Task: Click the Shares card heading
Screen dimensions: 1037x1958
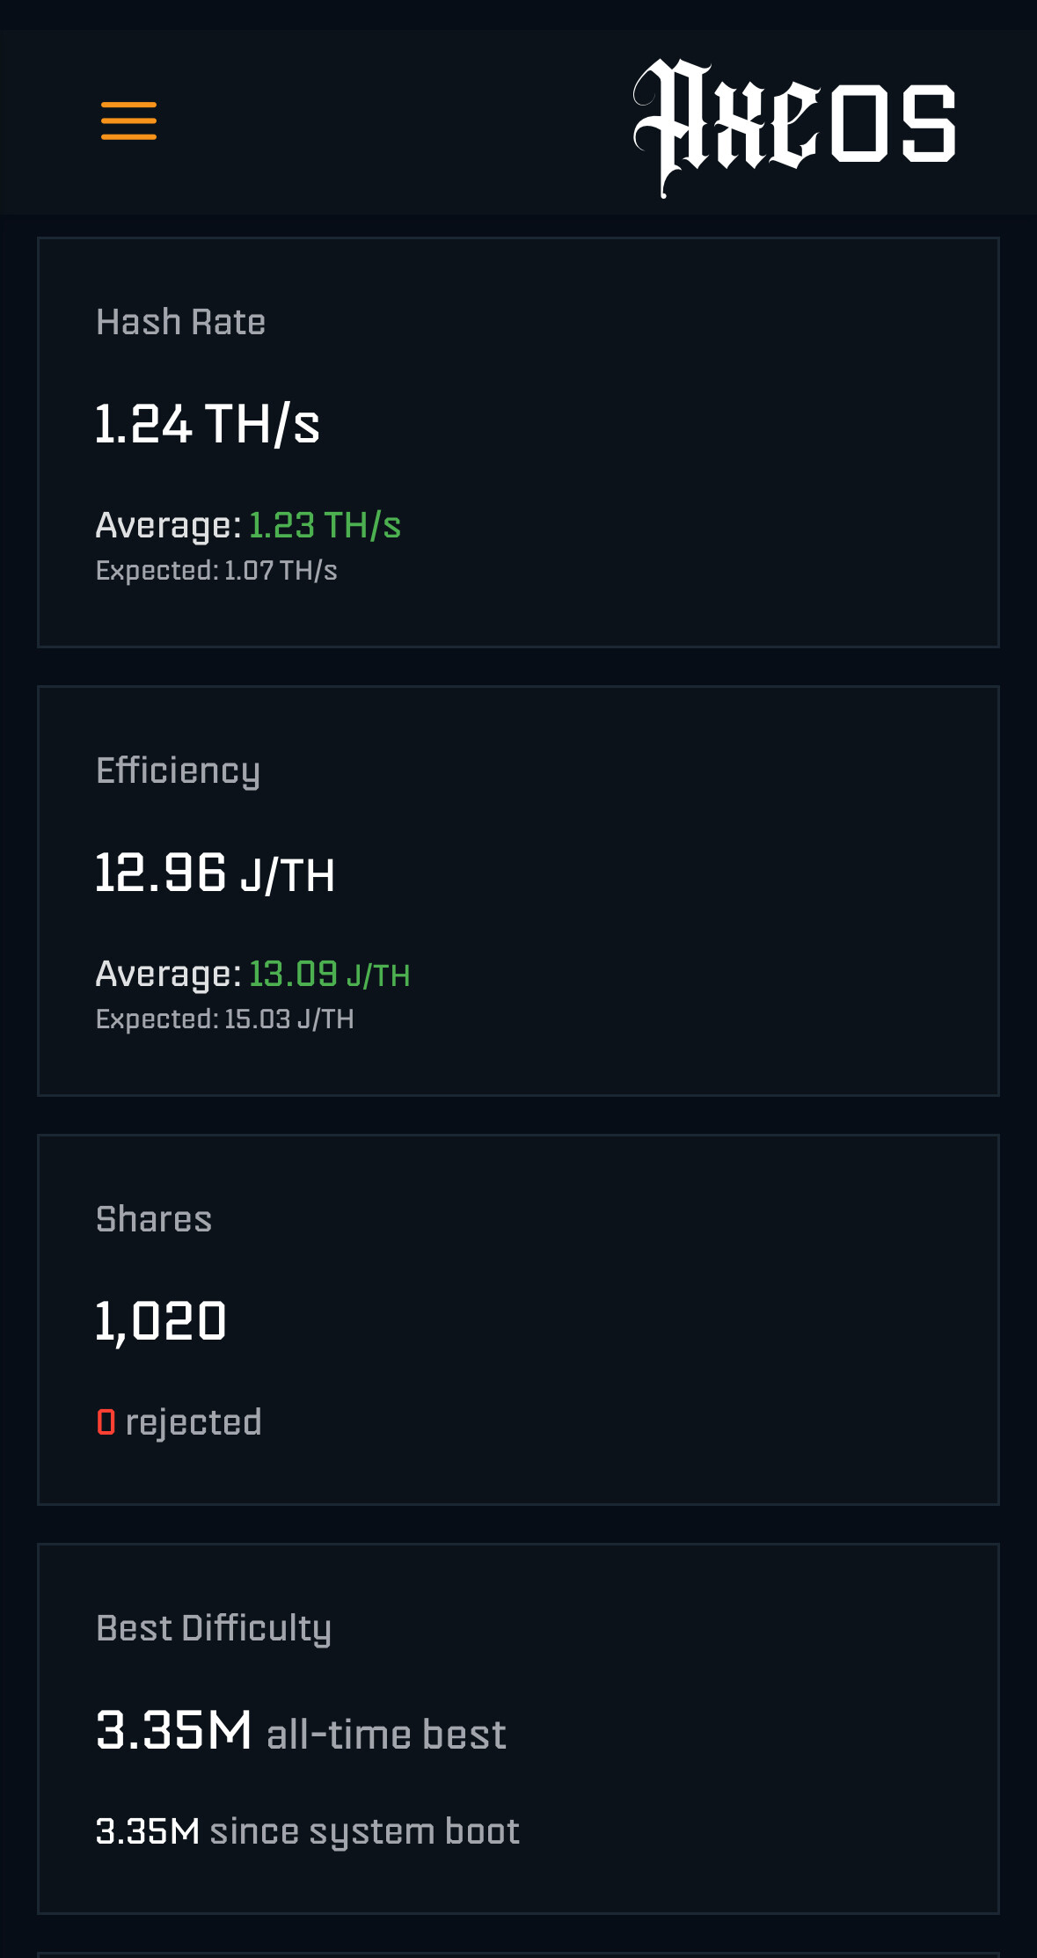Action: [154, 1219]
